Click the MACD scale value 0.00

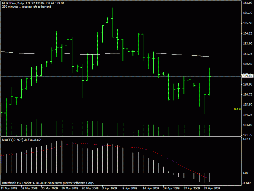tap(245, 173)
